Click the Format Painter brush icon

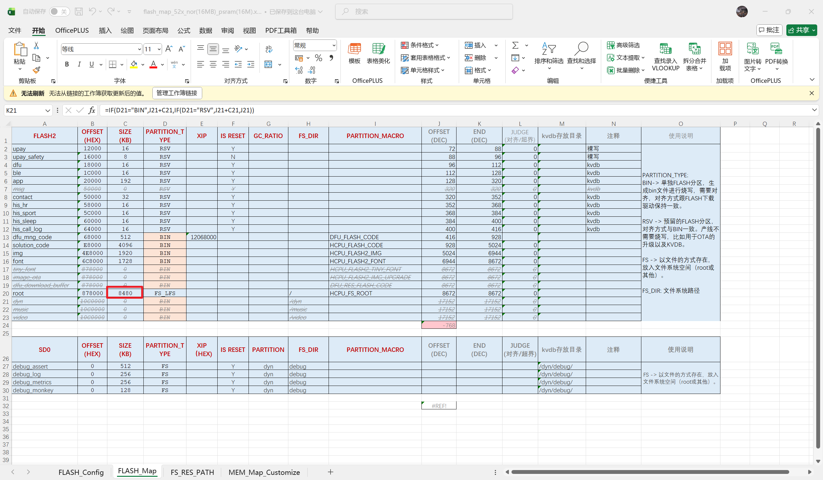pyautogui.click(x=36, y=70)
